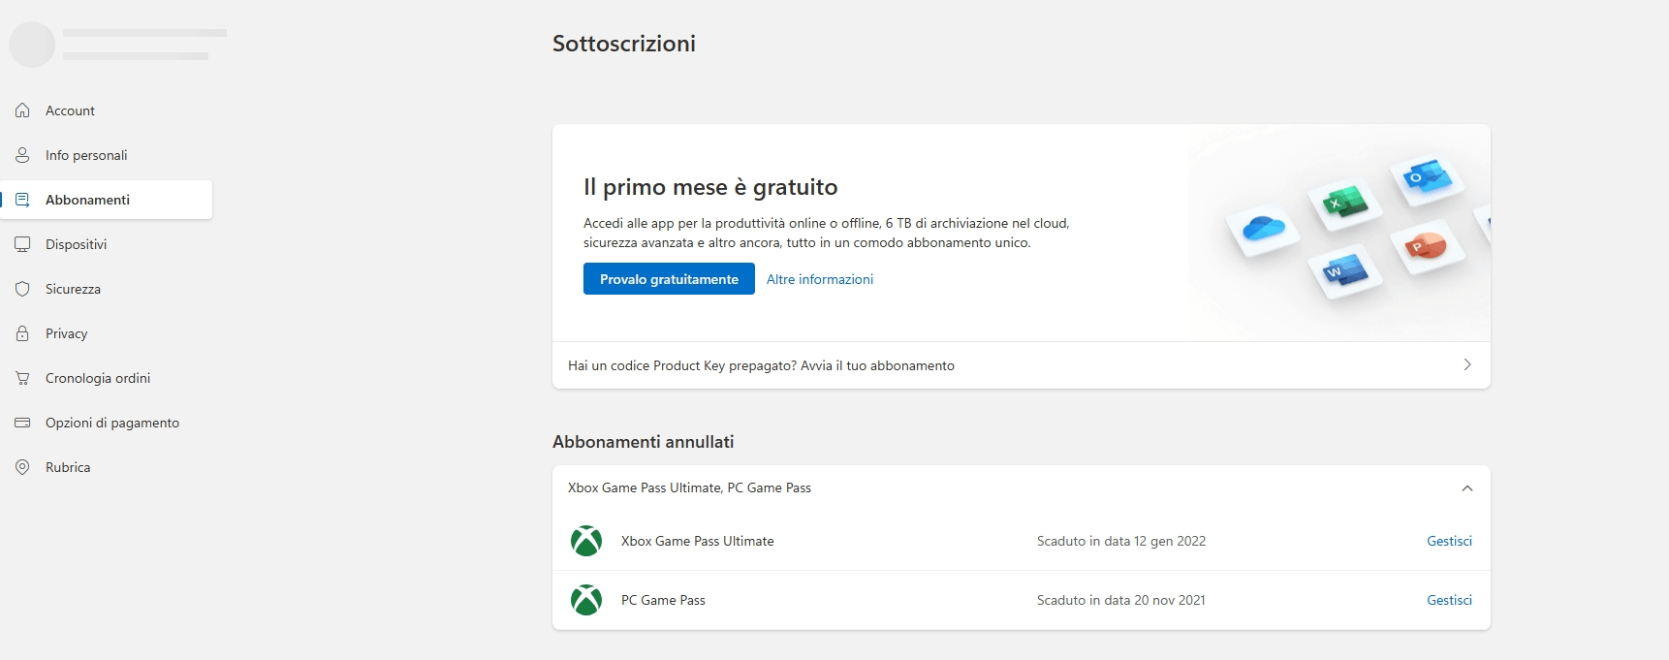Click the OneDrive cloud icon in banner
Image resolution: width=1669 pixels, height=660 pixels.
tap(1262, 229)
